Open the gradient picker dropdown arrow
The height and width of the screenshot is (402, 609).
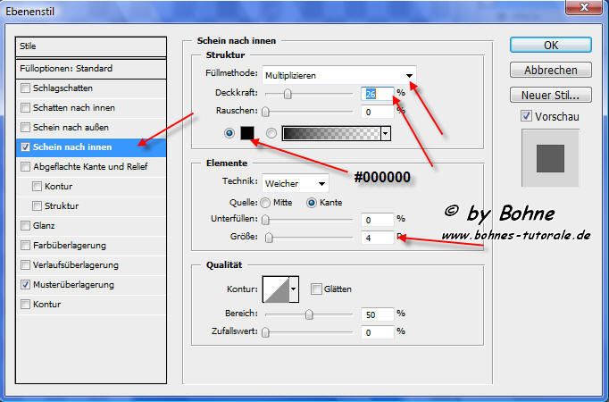click(386, 133)
